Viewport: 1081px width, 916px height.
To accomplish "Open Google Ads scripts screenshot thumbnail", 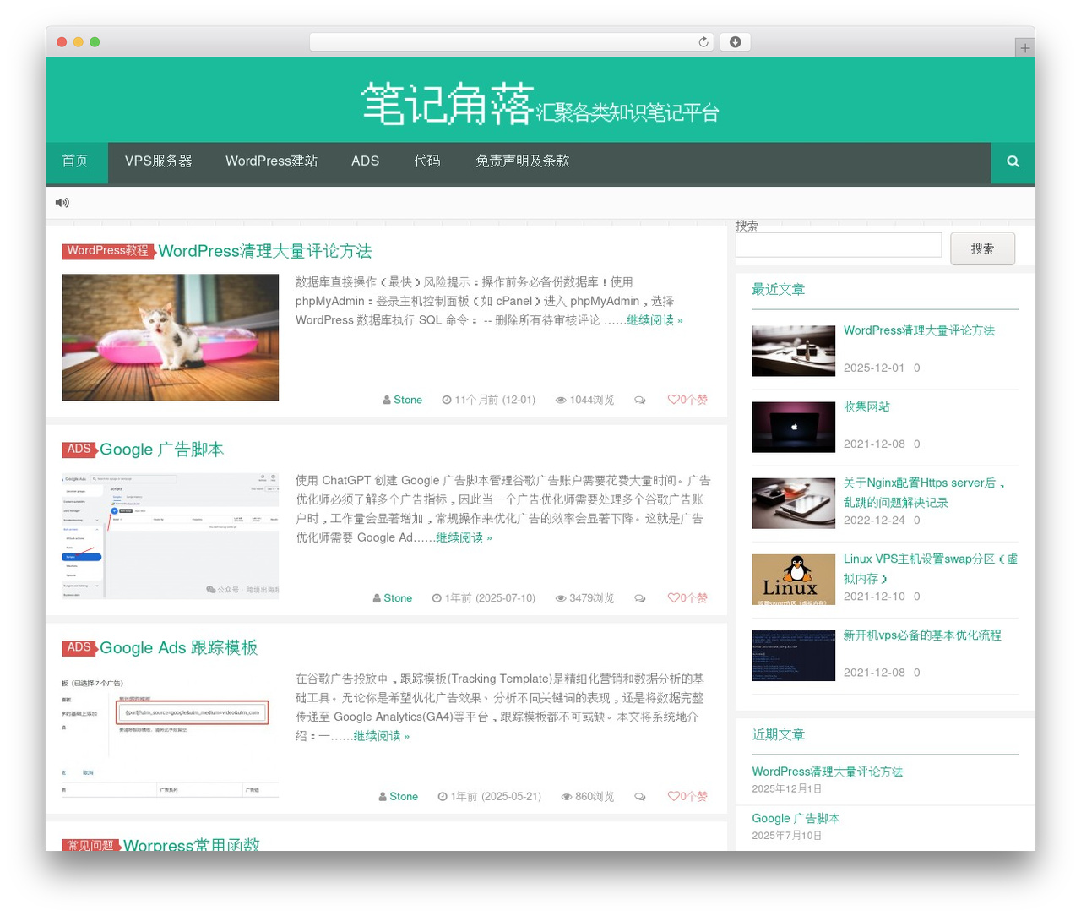I will point(171,536).
